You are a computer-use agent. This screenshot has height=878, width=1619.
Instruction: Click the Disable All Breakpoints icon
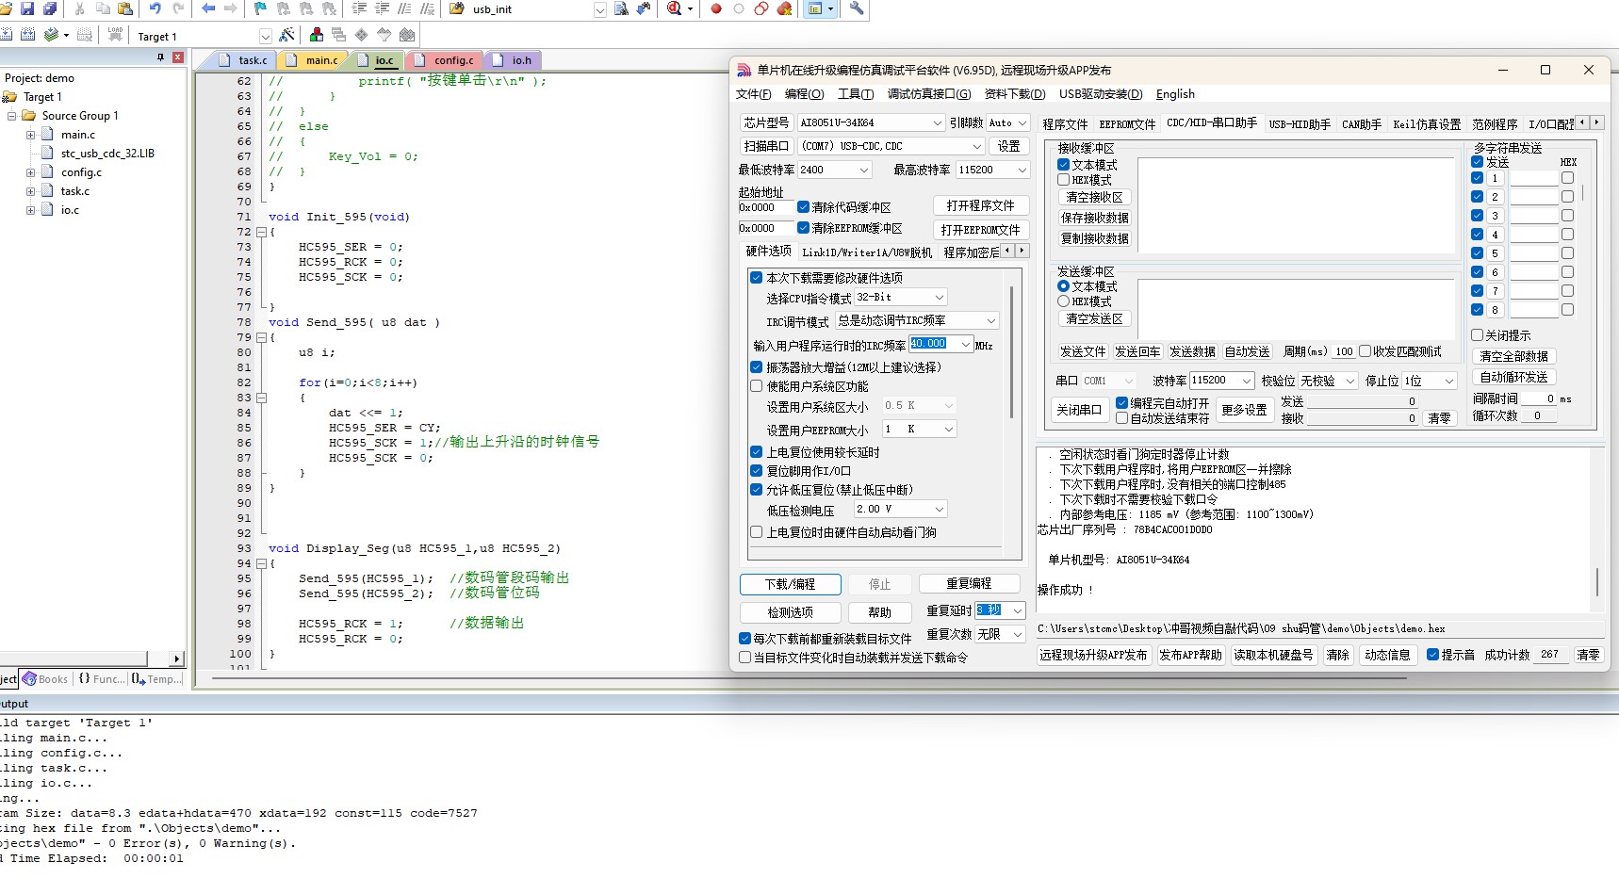(761, 8)
